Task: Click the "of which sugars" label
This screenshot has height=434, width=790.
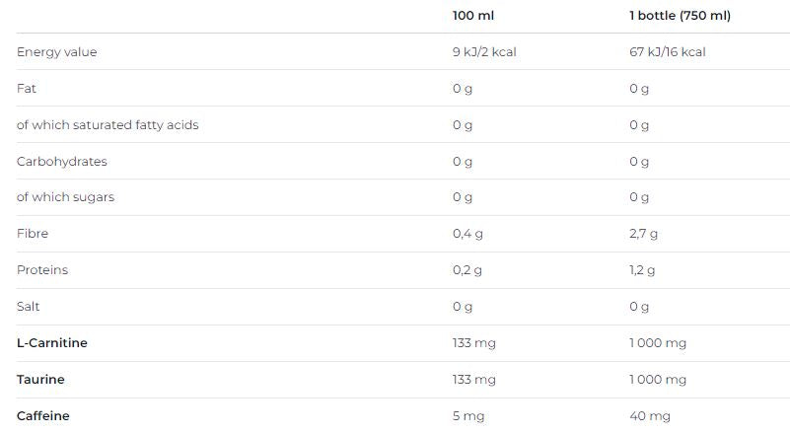Action: (x=65, y=197)
